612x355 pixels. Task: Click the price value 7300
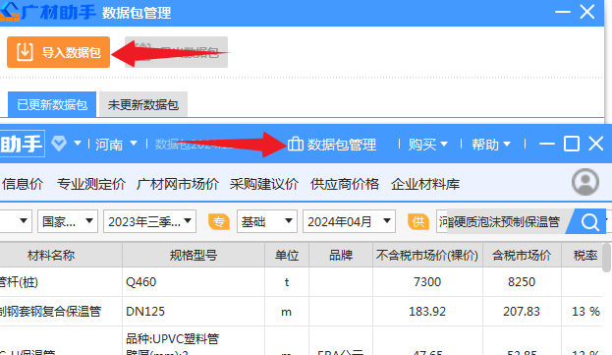coord(427,281)
